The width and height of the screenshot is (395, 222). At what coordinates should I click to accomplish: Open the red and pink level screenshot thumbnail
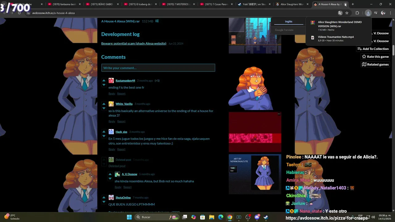click(255, 132)
